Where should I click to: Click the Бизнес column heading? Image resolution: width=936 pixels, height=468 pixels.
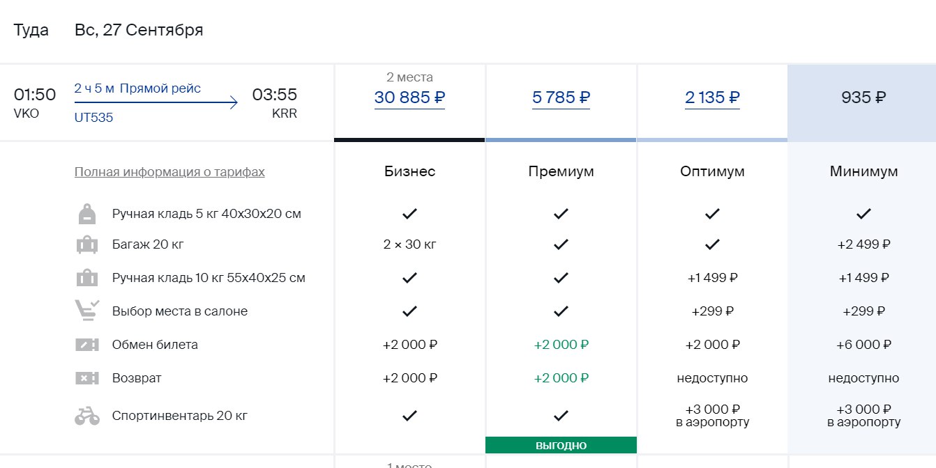409,171
